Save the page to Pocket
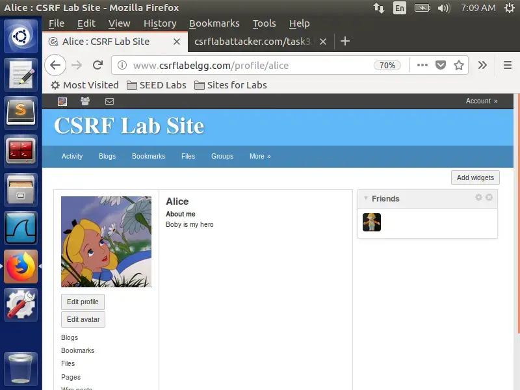 pyautogui.click(x=441, y=65)
